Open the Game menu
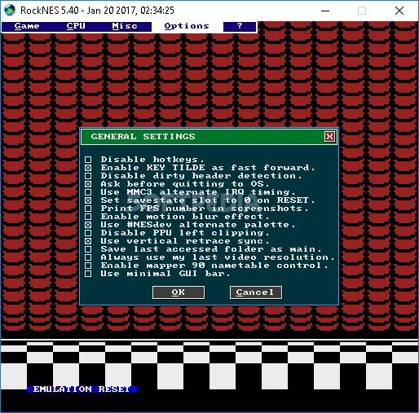419x413 pixels. point(27,26)
